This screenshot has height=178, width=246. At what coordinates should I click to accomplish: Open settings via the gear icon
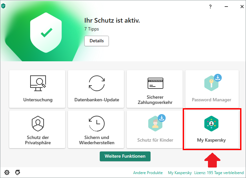7,172
